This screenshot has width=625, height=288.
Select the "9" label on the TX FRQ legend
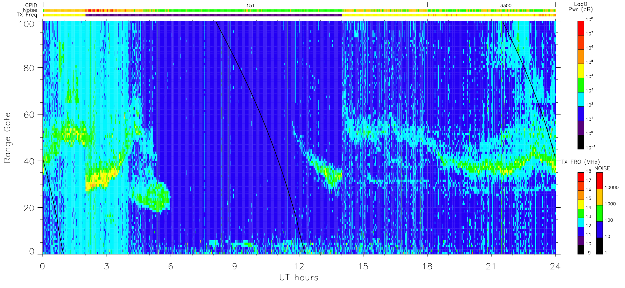[x=589, y=253]
